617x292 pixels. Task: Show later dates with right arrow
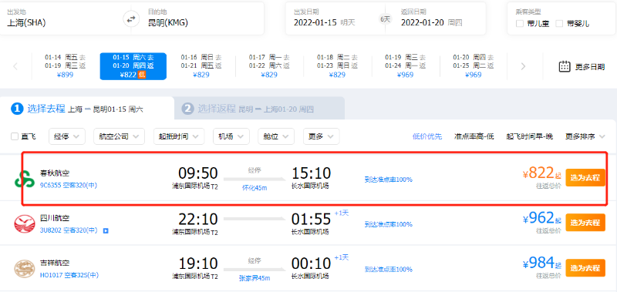point(523,66)
